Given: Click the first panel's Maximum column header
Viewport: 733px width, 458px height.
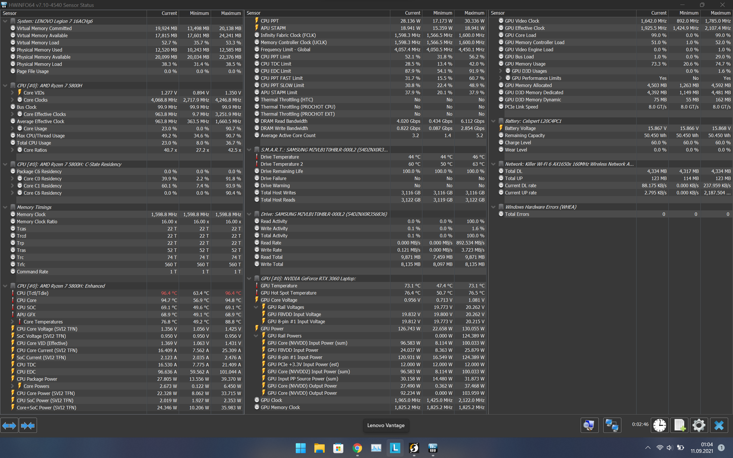Looking at the screenshot, I should 230,13.
